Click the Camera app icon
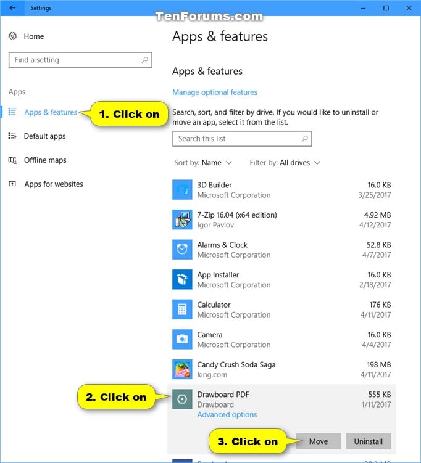The image size is (421, 463). [182, 339]
